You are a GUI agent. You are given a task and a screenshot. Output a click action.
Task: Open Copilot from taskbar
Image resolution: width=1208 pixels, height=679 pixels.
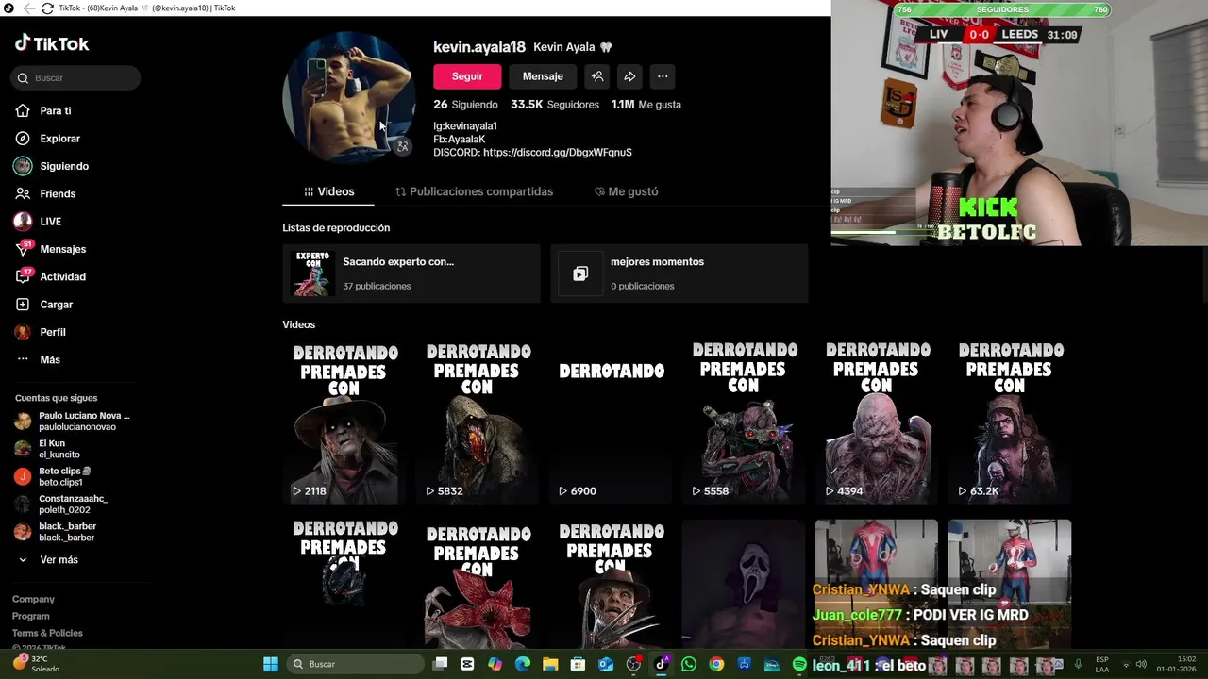click(x=495, y=664)
